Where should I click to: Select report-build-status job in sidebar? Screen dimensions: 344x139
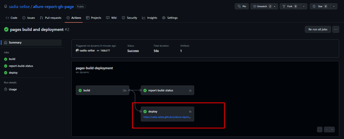(x=21, y=66)
